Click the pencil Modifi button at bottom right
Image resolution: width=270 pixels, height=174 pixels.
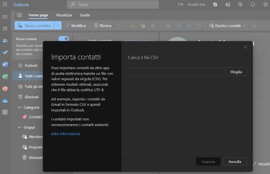(x=262, y=164)
